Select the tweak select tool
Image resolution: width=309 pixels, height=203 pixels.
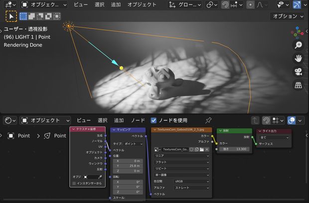pos(11,16)
